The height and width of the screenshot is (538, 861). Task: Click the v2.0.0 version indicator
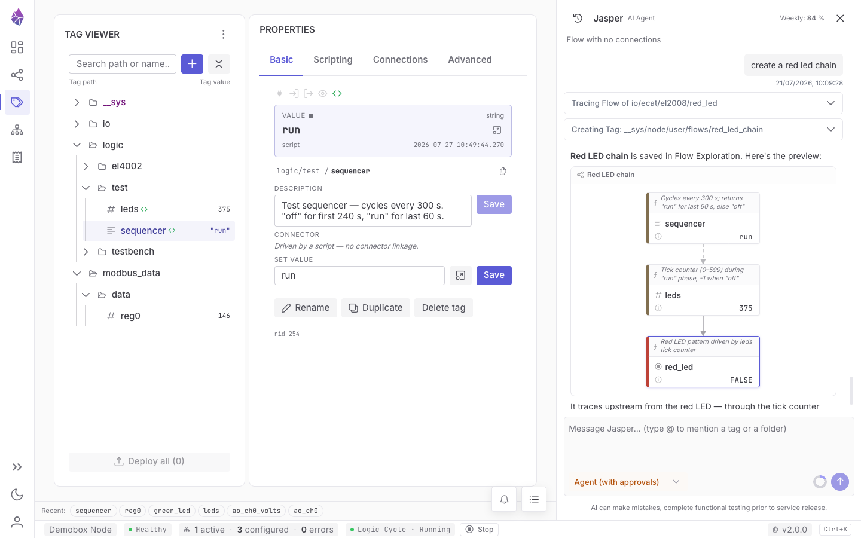(790, 530)
